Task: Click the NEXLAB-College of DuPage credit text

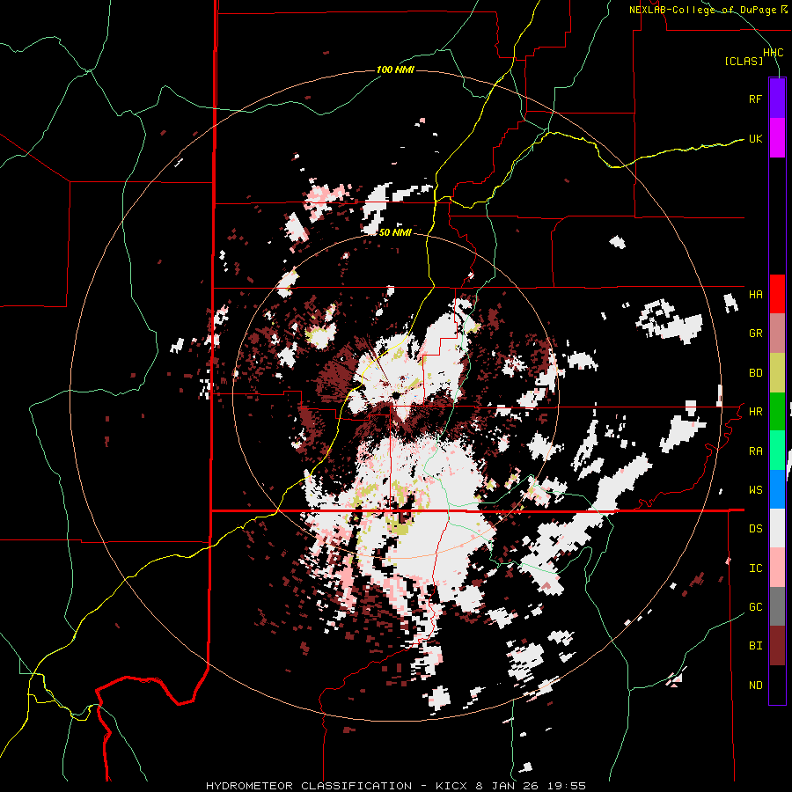Action: pyautogui.click(x=702, y=10)
